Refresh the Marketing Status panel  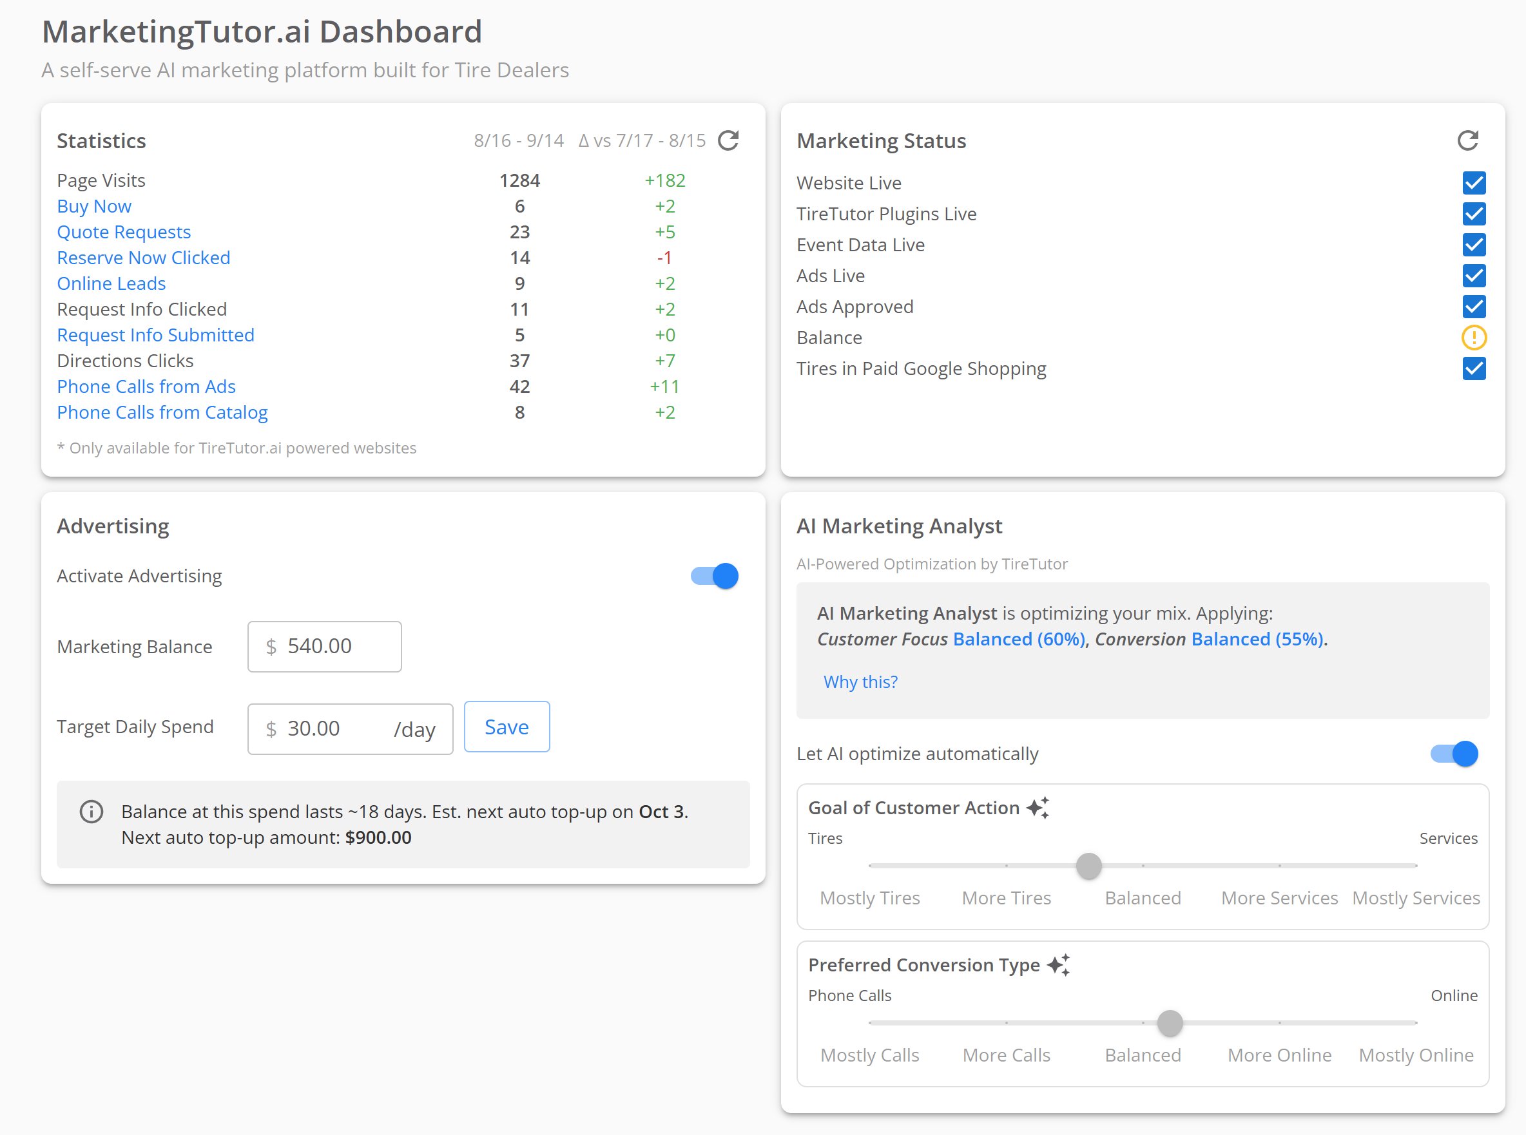[1467, 140]
